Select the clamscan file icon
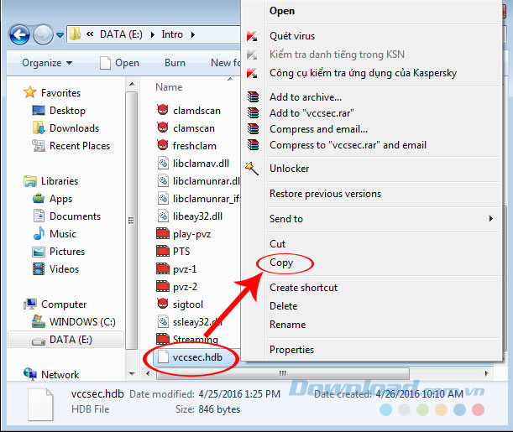The image size is (513, 432). pyautogui.click(x=163, y=128)
